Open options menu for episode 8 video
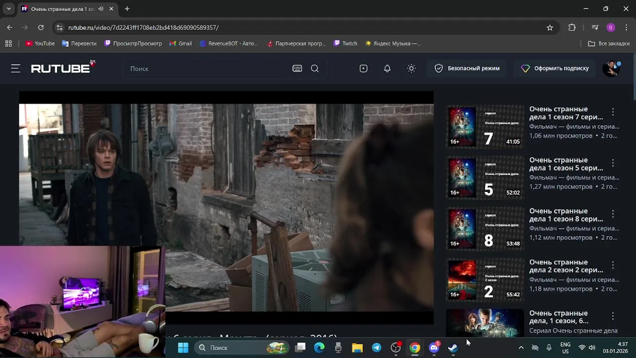 coord(613,214)
